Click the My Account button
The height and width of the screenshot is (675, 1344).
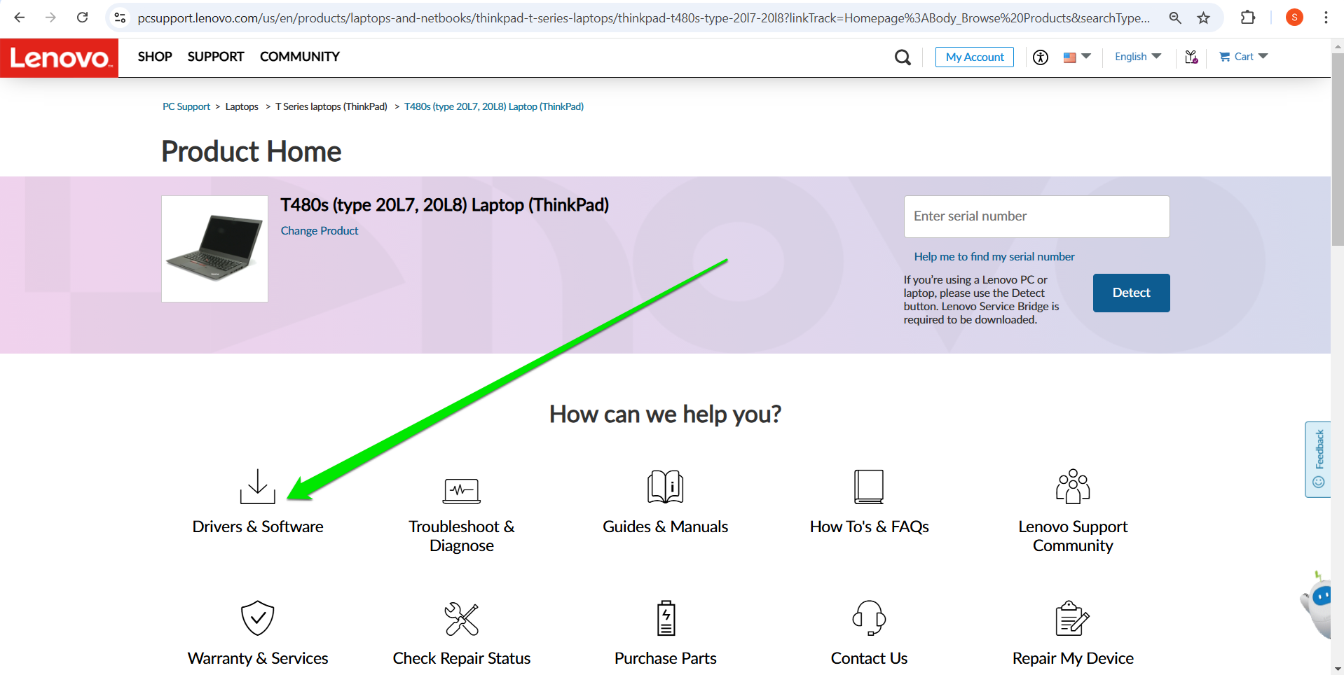[x=975, y=57]
